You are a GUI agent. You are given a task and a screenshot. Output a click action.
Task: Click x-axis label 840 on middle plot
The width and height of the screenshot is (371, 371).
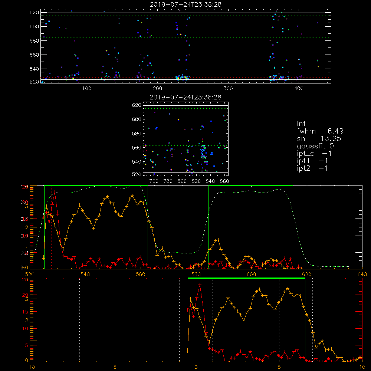tap(210, 181)
